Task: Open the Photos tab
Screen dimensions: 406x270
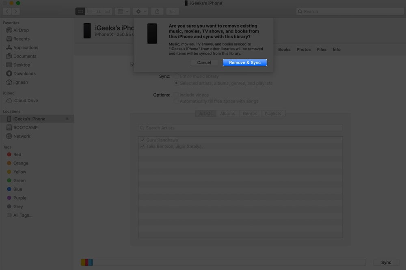Action: click(303, 50)
